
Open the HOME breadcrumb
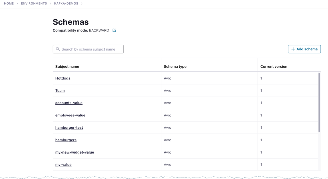[9, 3]
